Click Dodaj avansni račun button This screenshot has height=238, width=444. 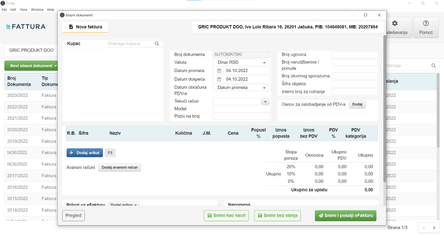pos(121,168)
